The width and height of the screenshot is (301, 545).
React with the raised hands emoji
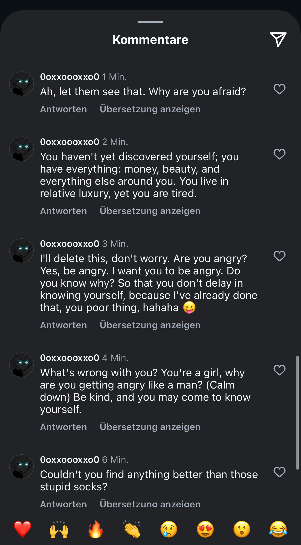point(59,529)
